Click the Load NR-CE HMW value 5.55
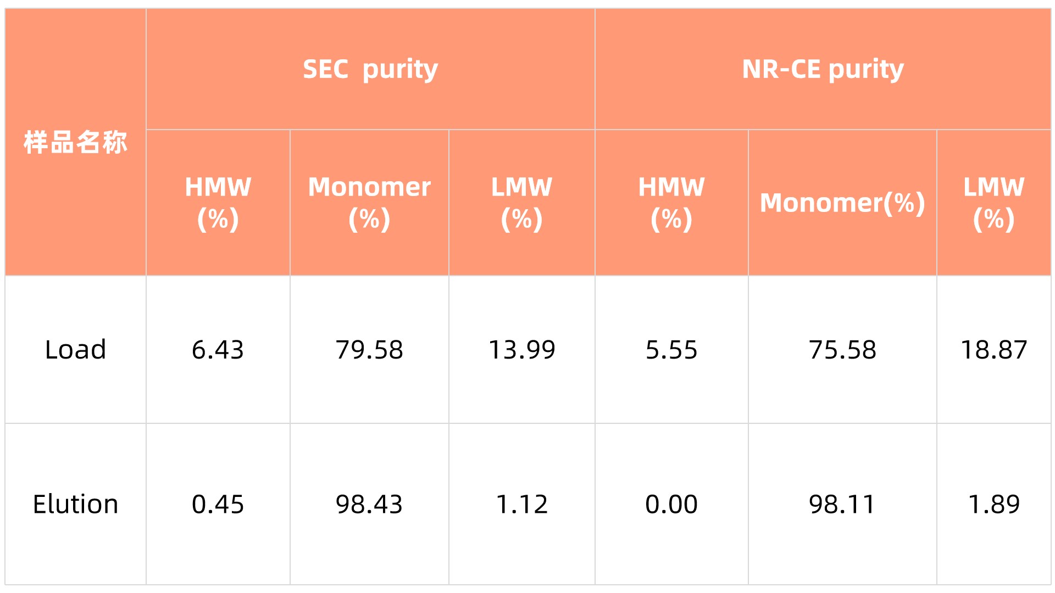Viewport: 1055px width, 593px height. (x=671, y=350)
